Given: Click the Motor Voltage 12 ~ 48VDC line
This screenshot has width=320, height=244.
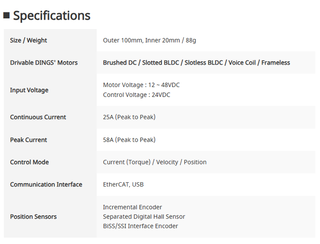Looking at the screenshot, I should [x=141, y=85].
